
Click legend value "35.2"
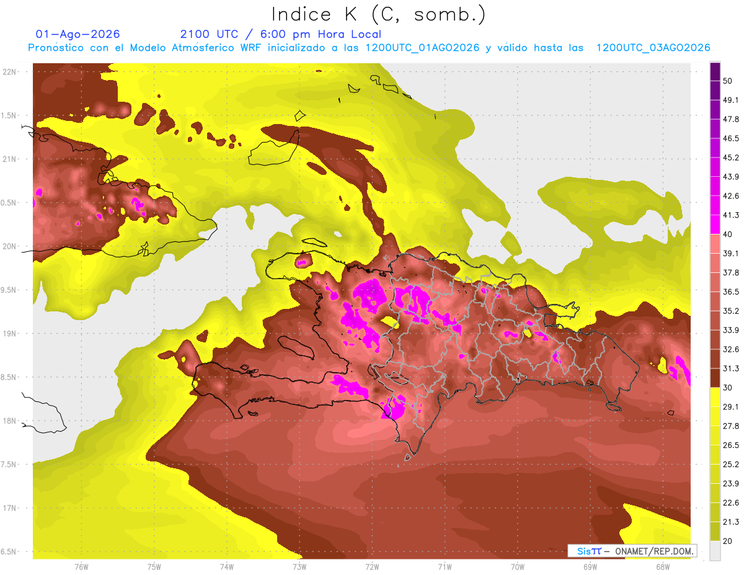(731, 311)
